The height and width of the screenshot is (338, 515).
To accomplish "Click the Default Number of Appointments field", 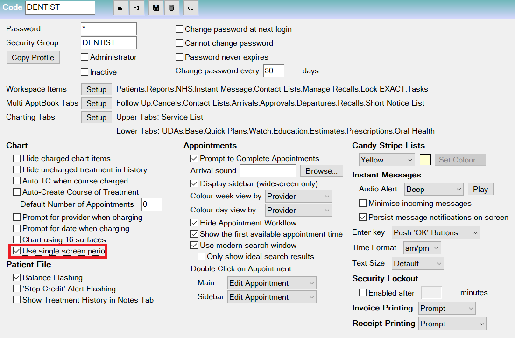I will [x=152, y=204].
